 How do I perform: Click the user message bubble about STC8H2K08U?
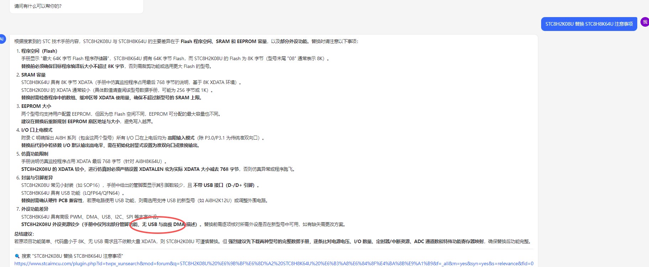pos(589,24)
